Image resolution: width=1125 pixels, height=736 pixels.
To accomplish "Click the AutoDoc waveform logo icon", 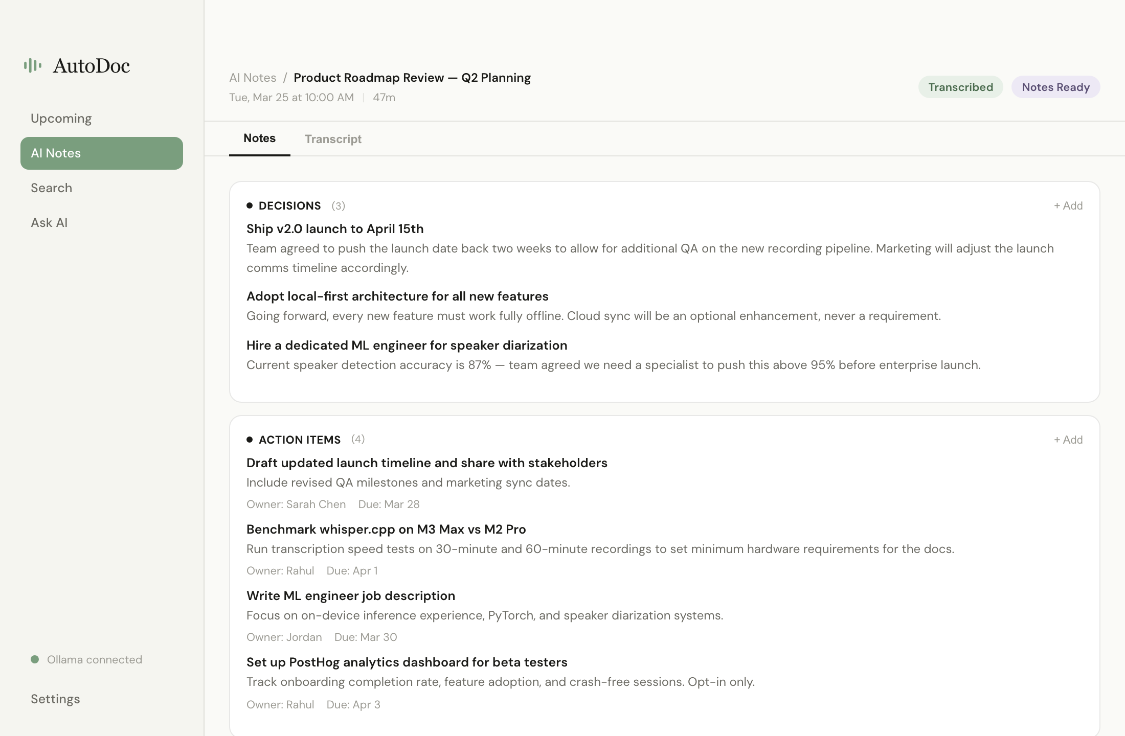I will click(x=32, y=65).
